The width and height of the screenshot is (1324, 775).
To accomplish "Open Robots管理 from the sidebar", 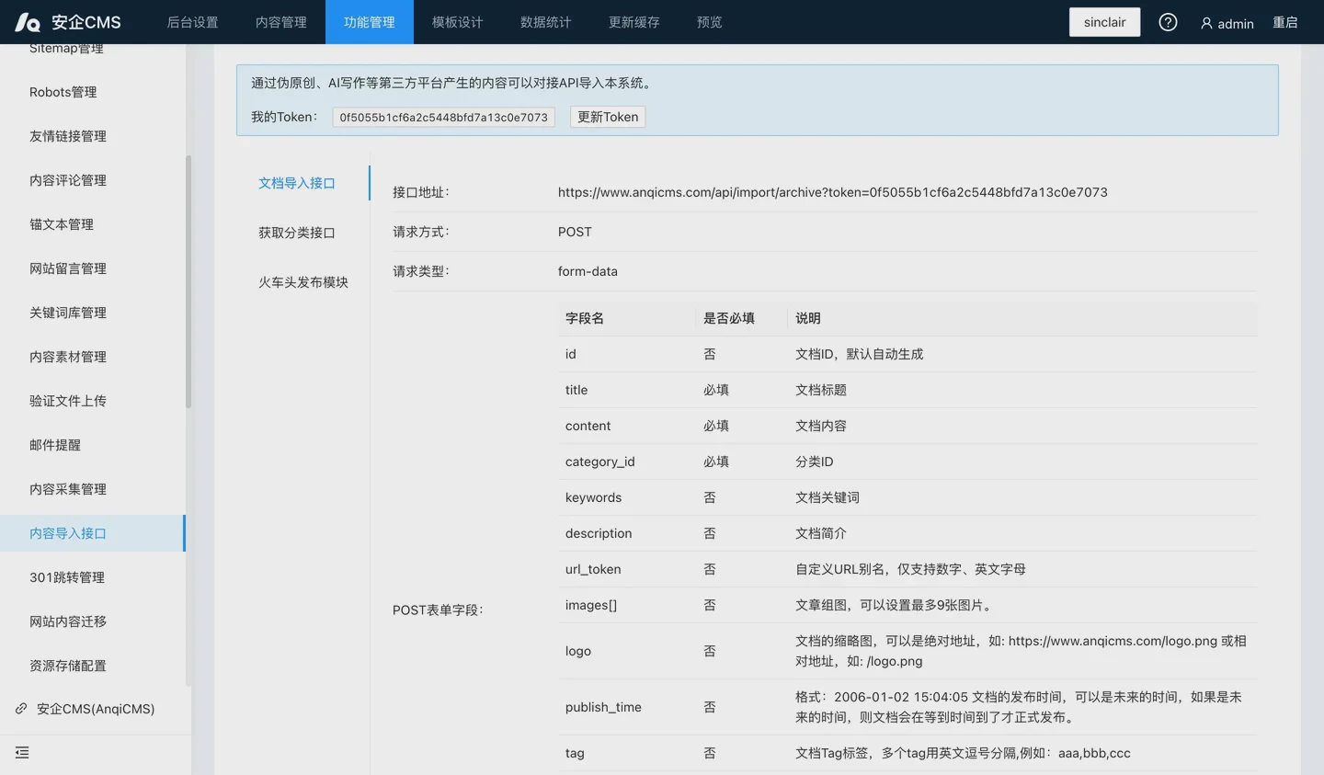I will (62, 92).
